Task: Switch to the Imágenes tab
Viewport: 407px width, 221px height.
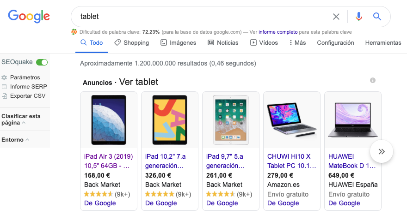Action: coord(178,42)
